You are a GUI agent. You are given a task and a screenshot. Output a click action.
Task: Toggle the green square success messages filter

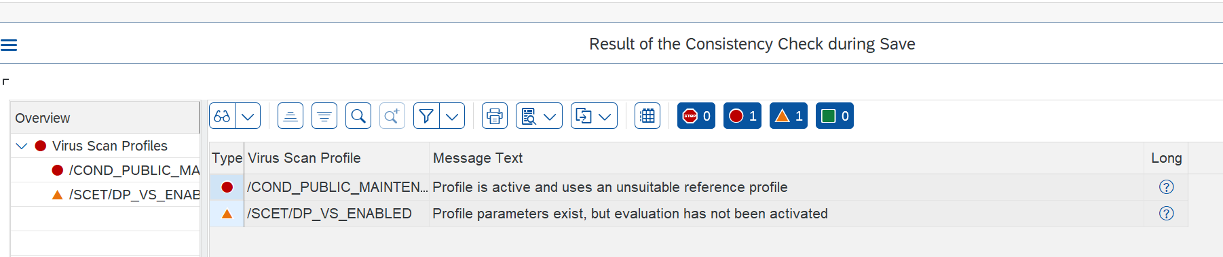pos(835,116)
